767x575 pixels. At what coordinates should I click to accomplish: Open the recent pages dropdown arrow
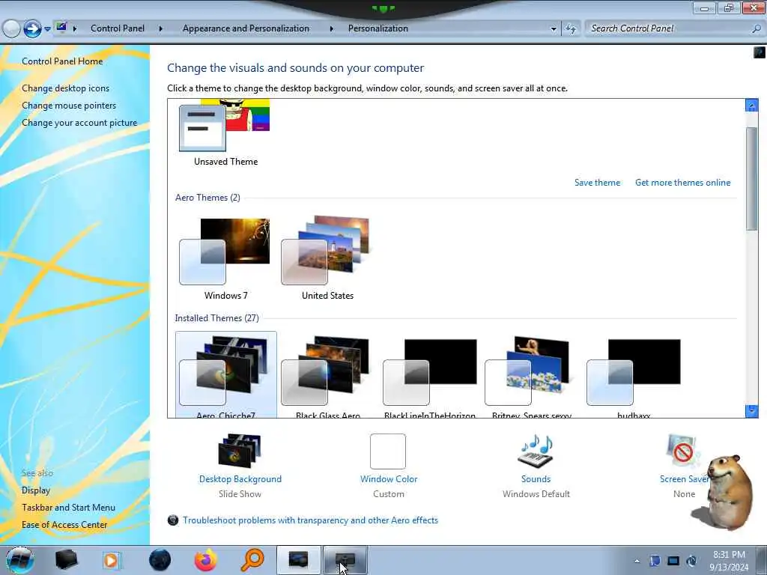(47, 29)
